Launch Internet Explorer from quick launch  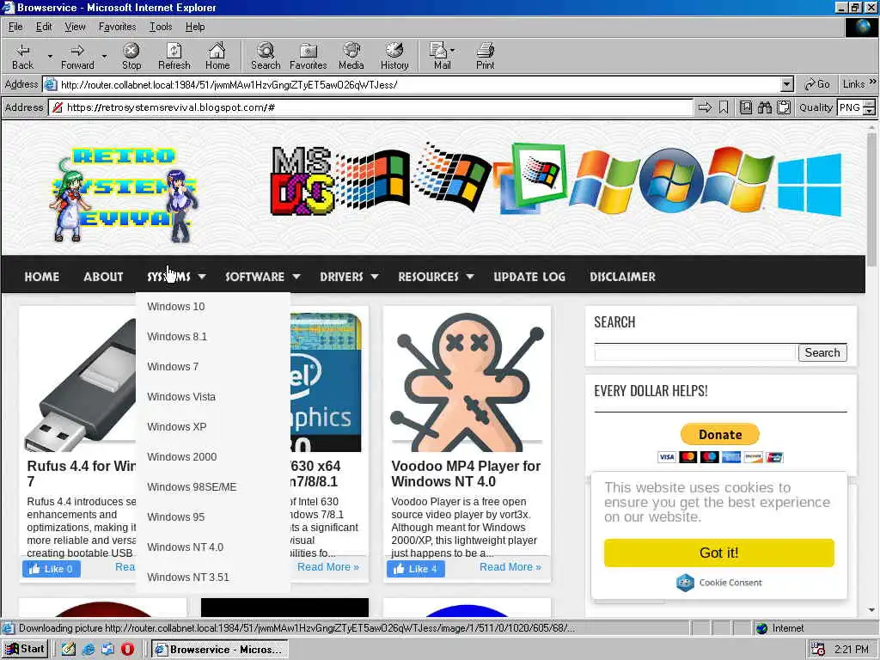point(89,650)
